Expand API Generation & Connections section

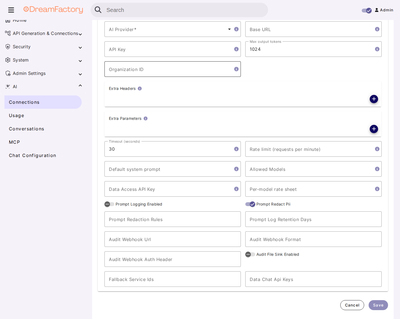click(80, 34)
